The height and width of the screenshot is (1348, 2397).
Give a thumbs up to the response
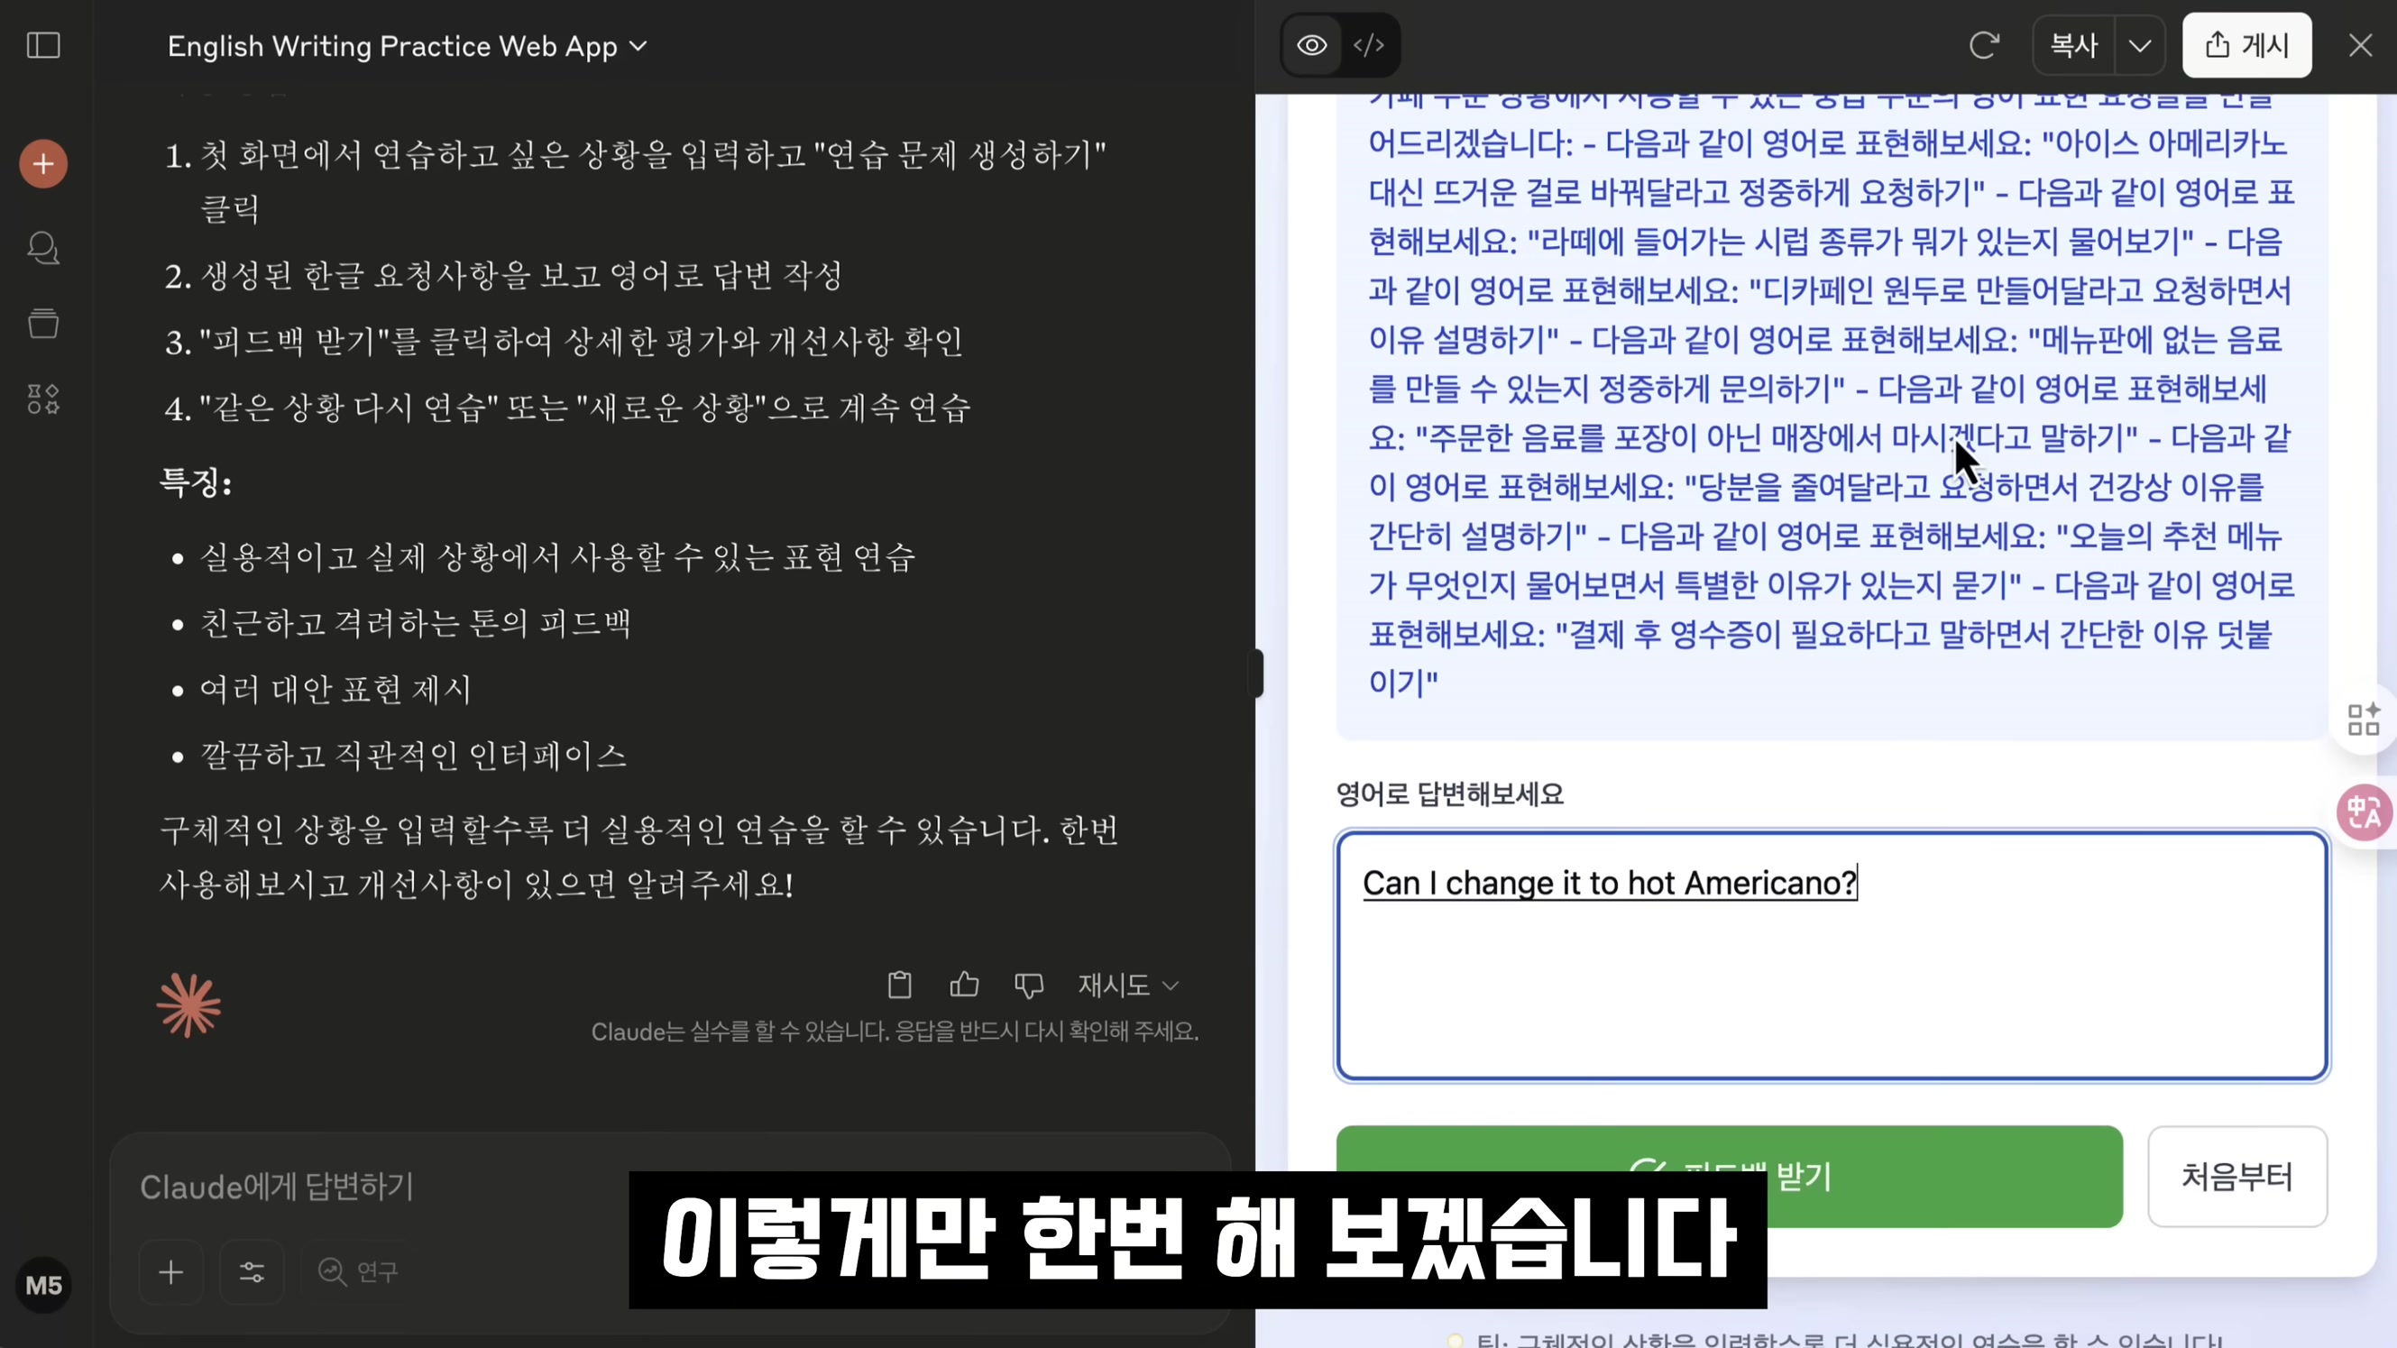pos(964,985)
